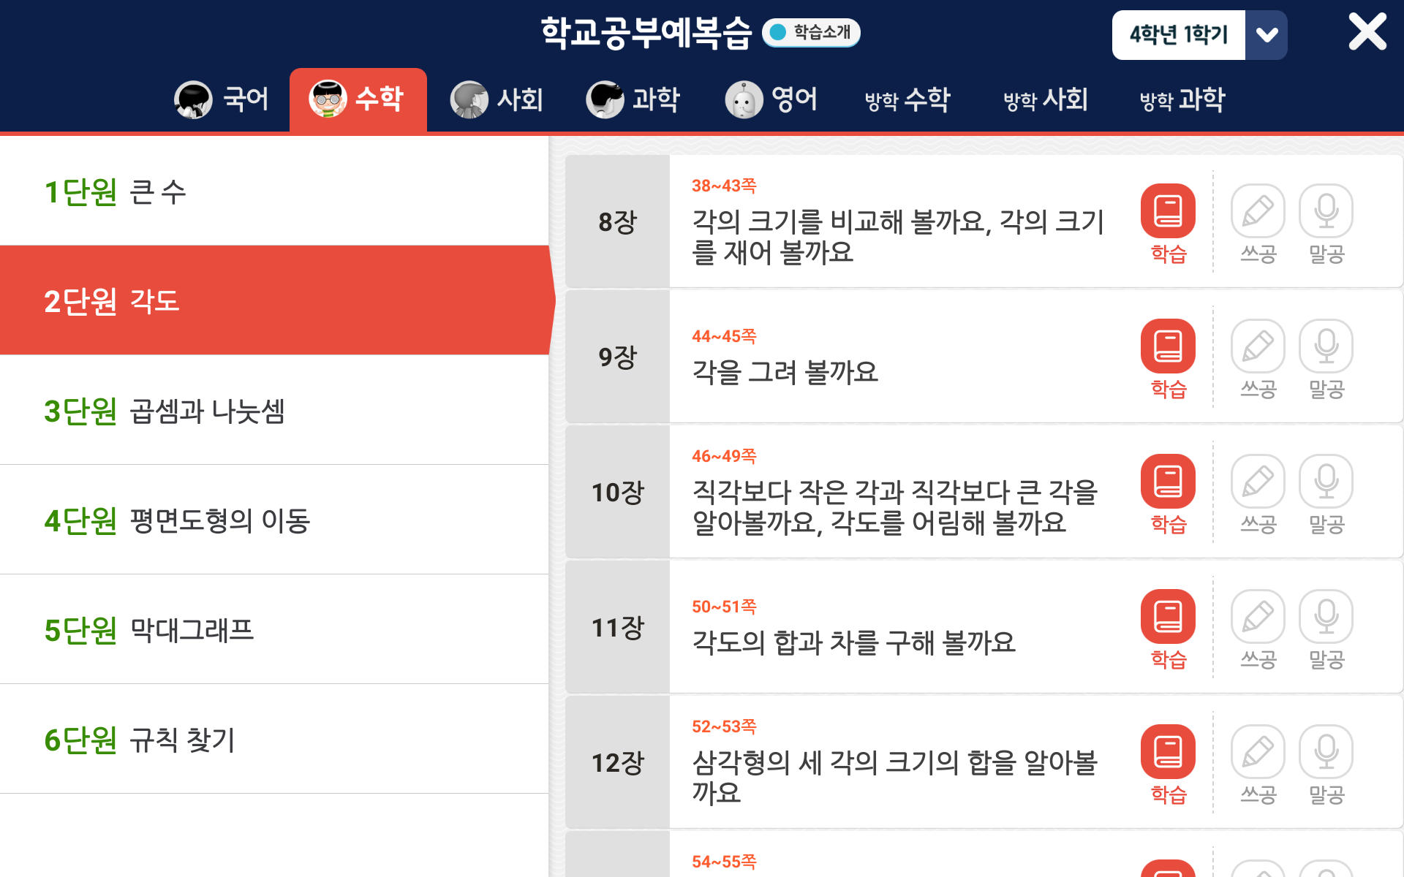Close the window with the X icon

click(1367, 32)
